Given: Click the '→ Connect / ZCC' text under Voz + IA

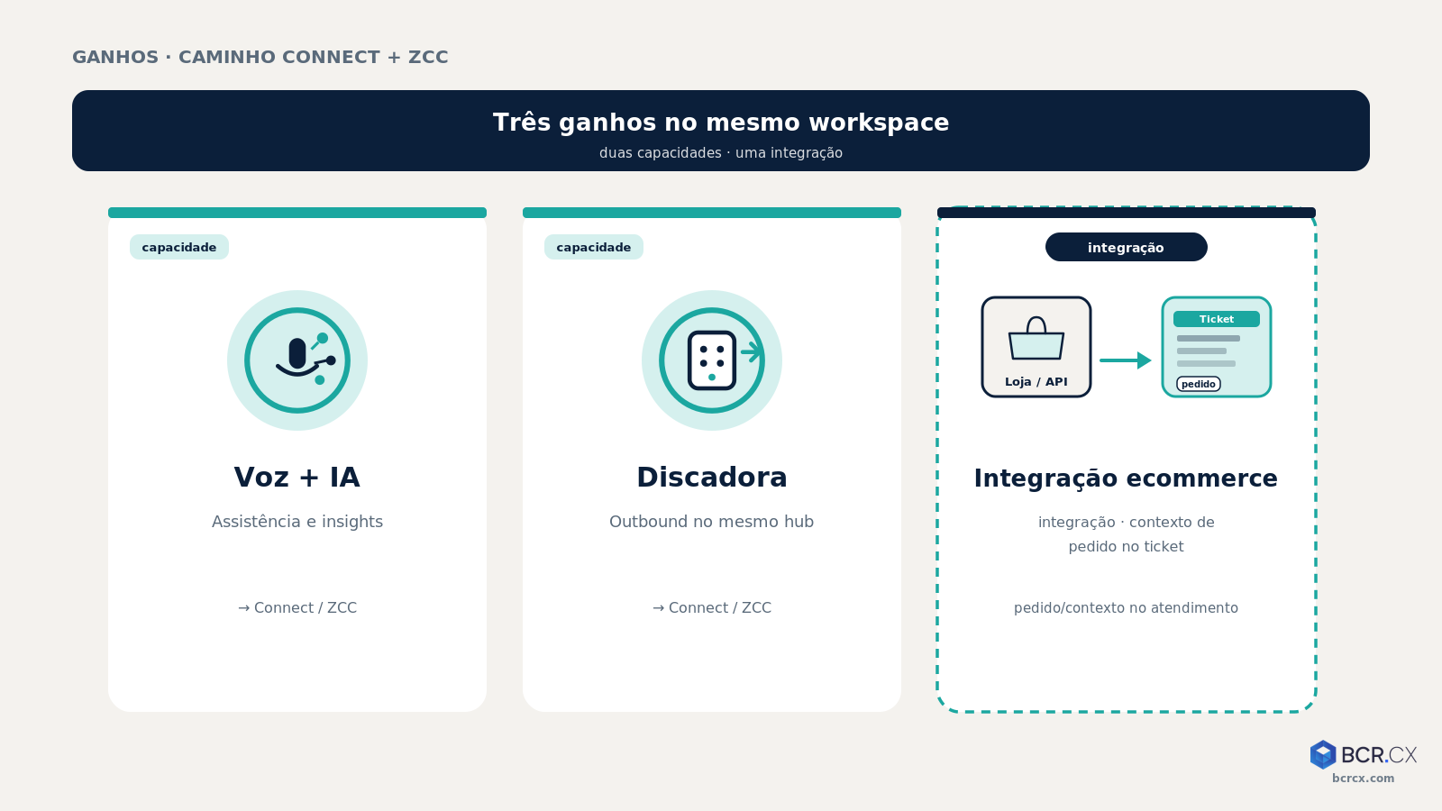Looking at the screenshot, I should (x=297, y=607).
